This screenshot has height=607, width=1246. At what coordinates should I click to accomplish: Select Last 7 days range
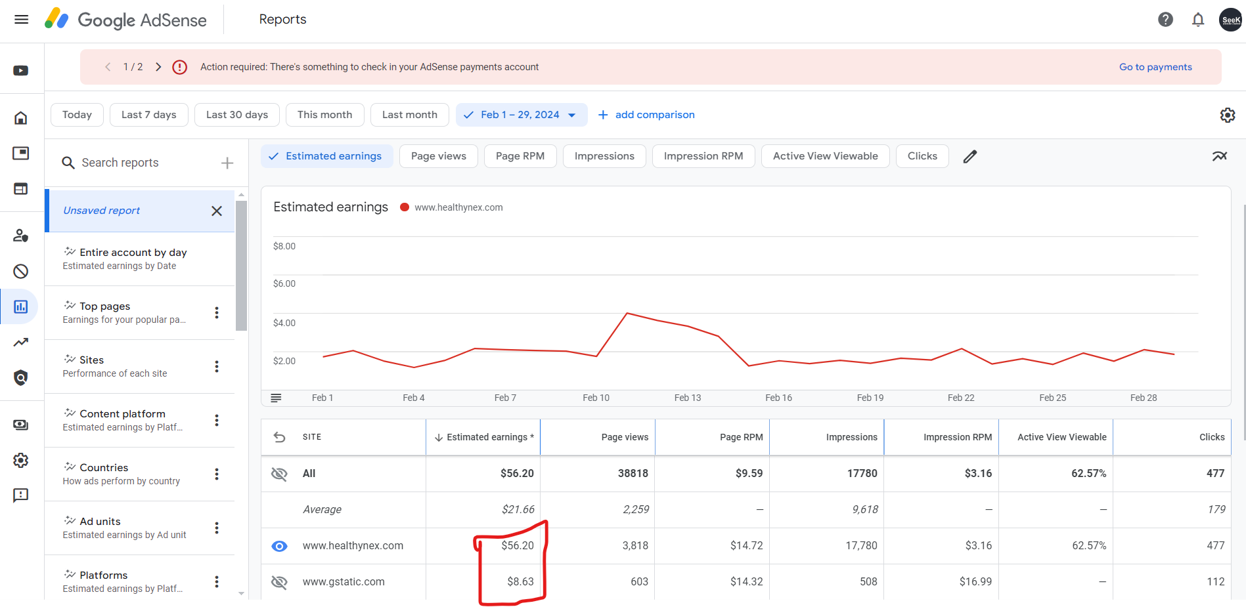148,115
